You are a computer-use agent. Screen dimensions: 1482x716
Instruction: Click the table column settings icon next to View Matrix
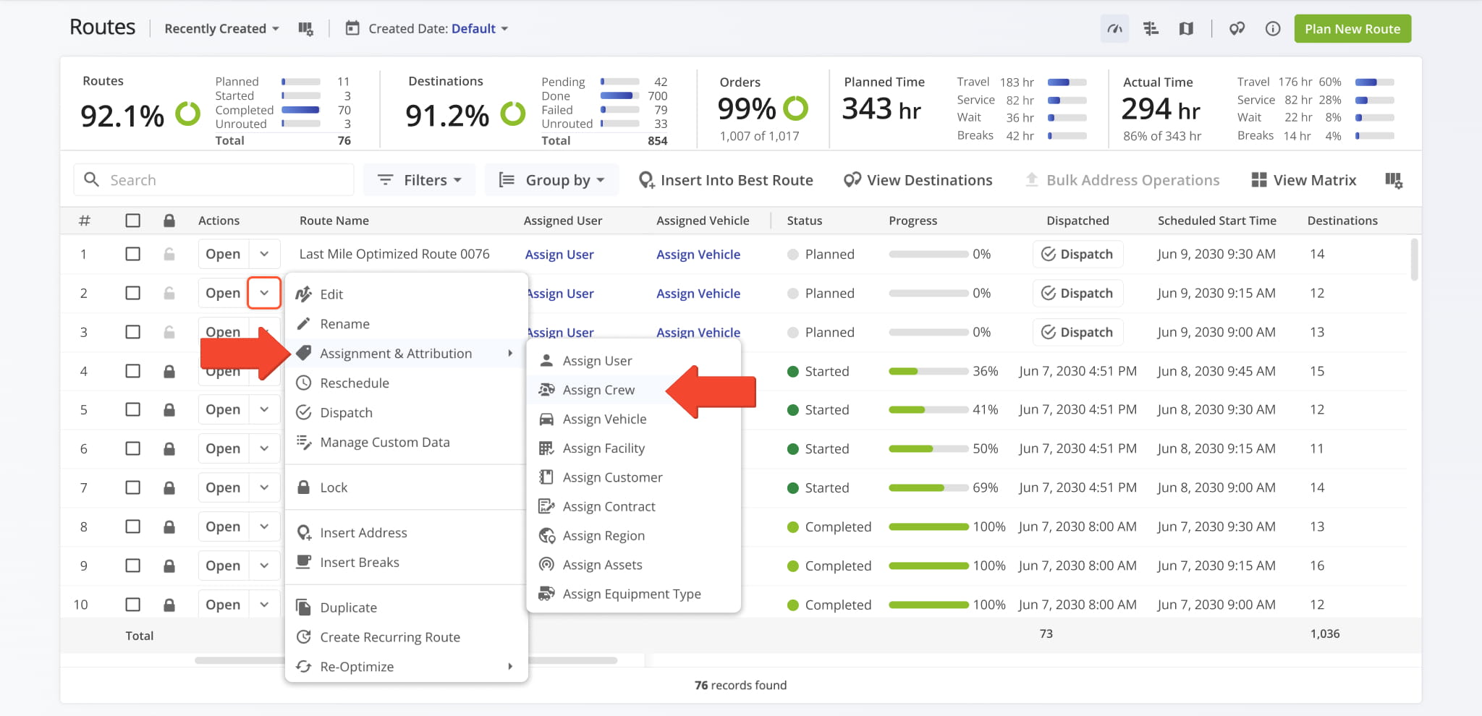coord(1394,180)
